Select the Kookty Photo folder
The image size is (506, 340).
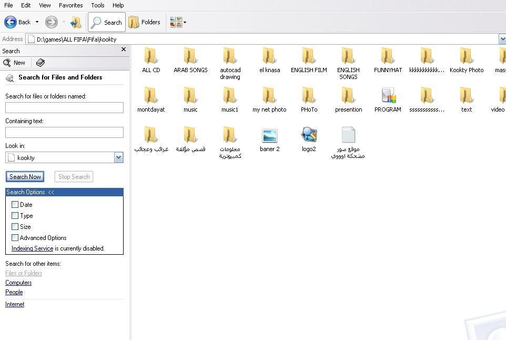pyautogui.click(x=467, y=61)
